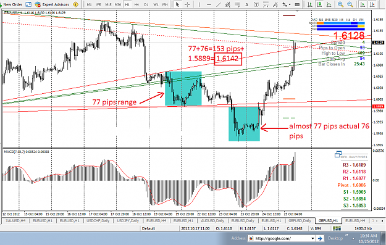386x245 pixels.
Task: Click the Default profile in status bar
Action: click(148, 228)
